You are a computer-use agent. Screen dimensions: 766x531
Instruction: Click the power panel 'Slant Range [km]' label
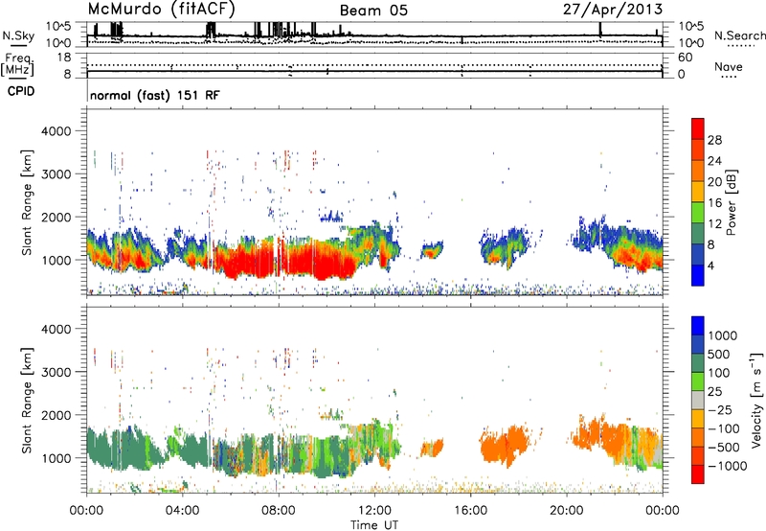coord(27,202)
